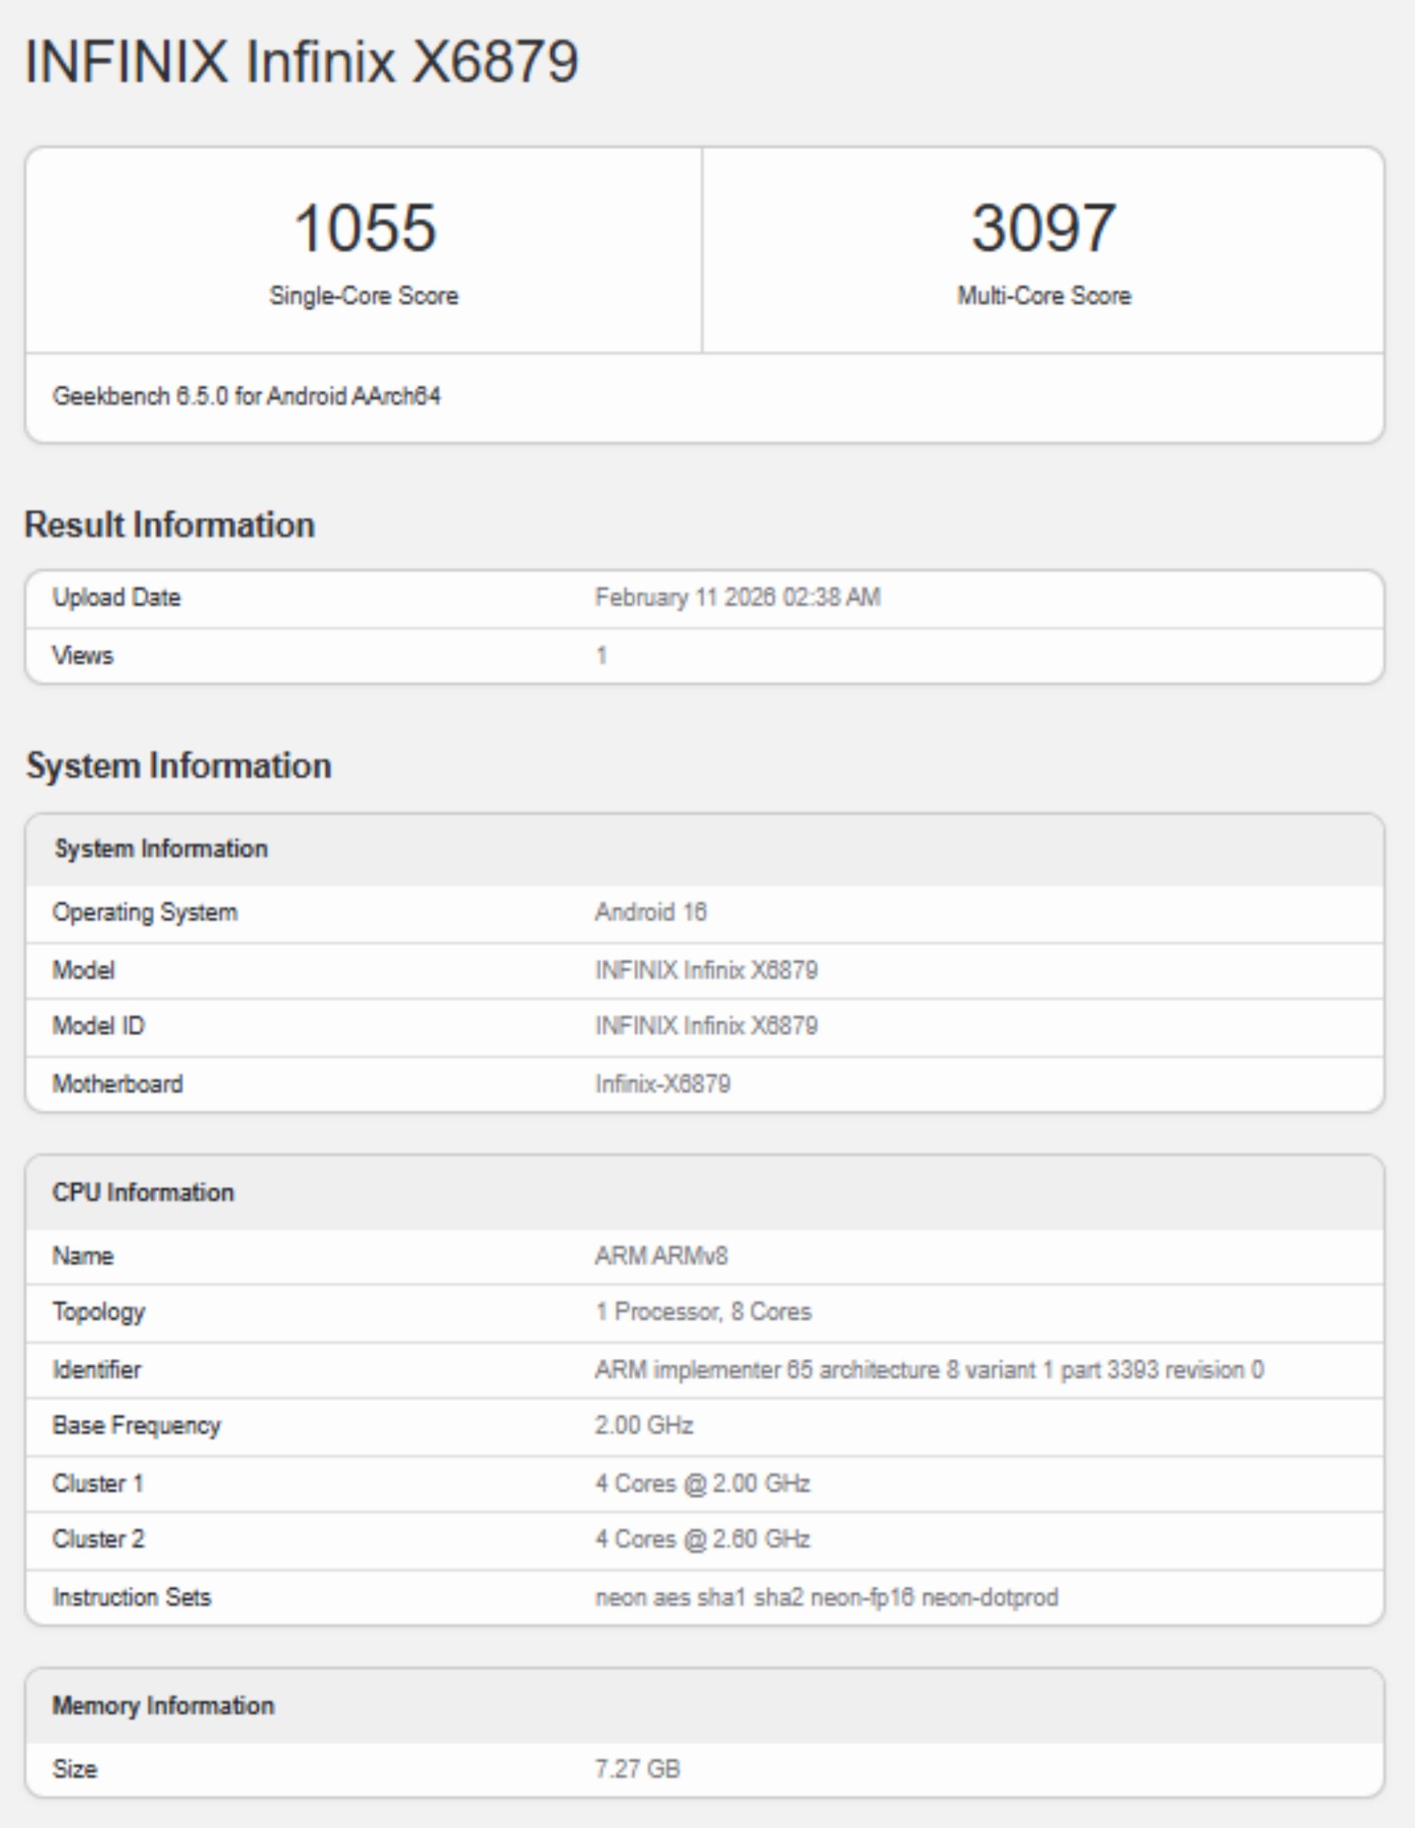Click the Motherboard value Infinix-X6879

pos(662,1084)
